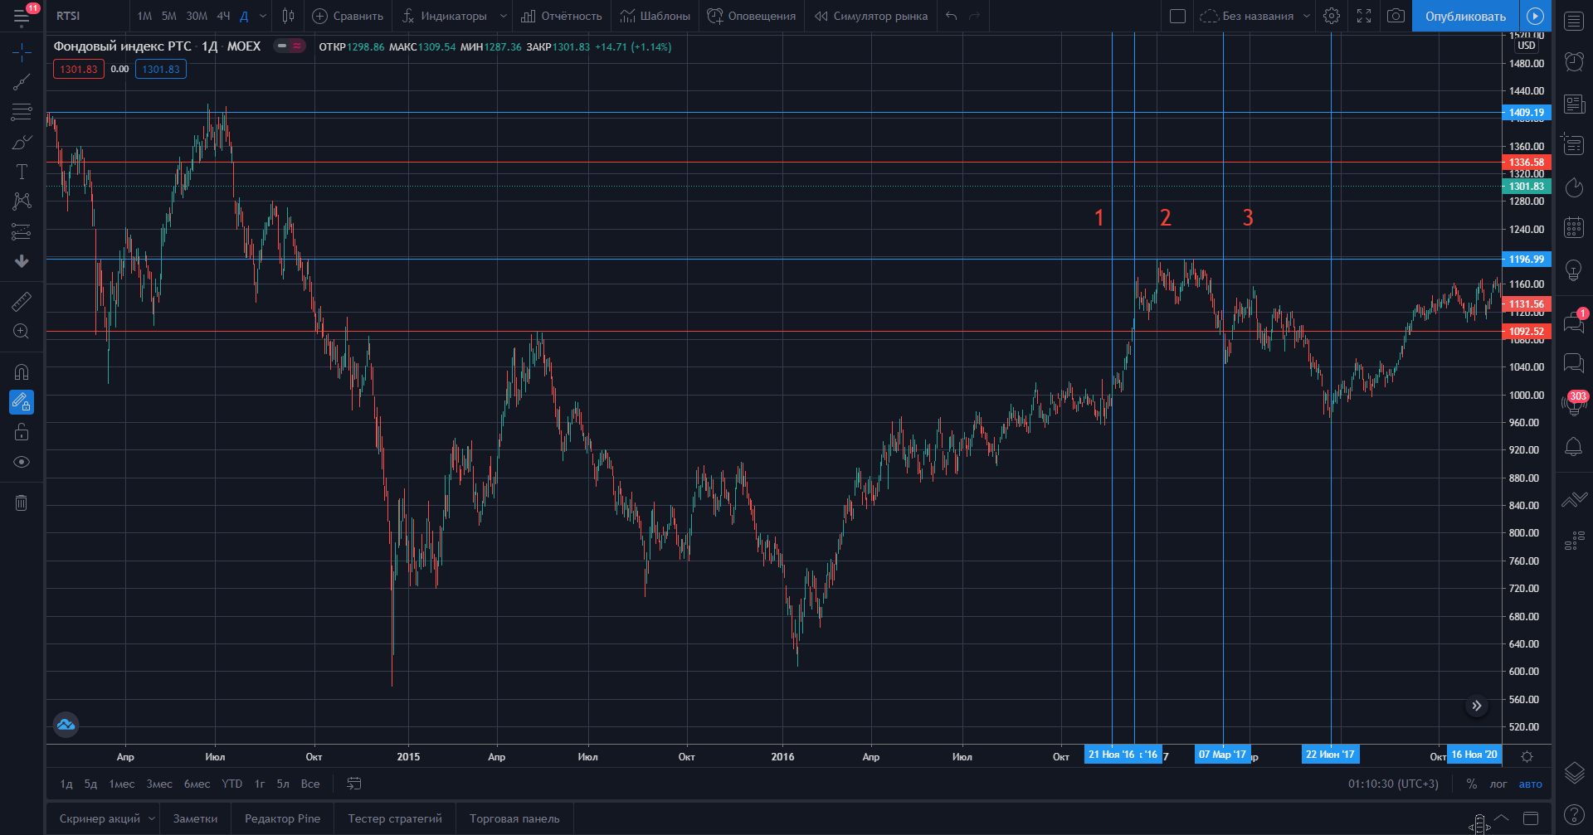Image resolution: width=1593 pixels, height=835 pixels.
Task: Open the alerts alarm clock panel
Action: click(x=1573, y=61)
